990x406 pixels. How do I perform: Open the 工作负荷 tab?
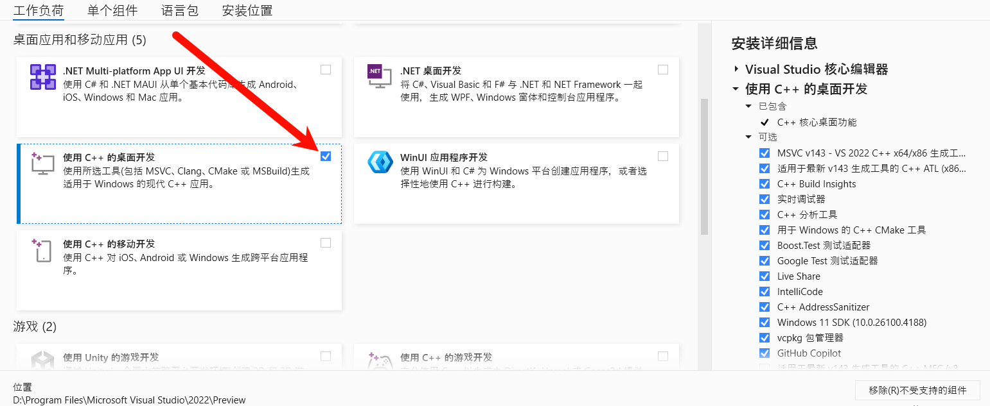tap(39, 10)
